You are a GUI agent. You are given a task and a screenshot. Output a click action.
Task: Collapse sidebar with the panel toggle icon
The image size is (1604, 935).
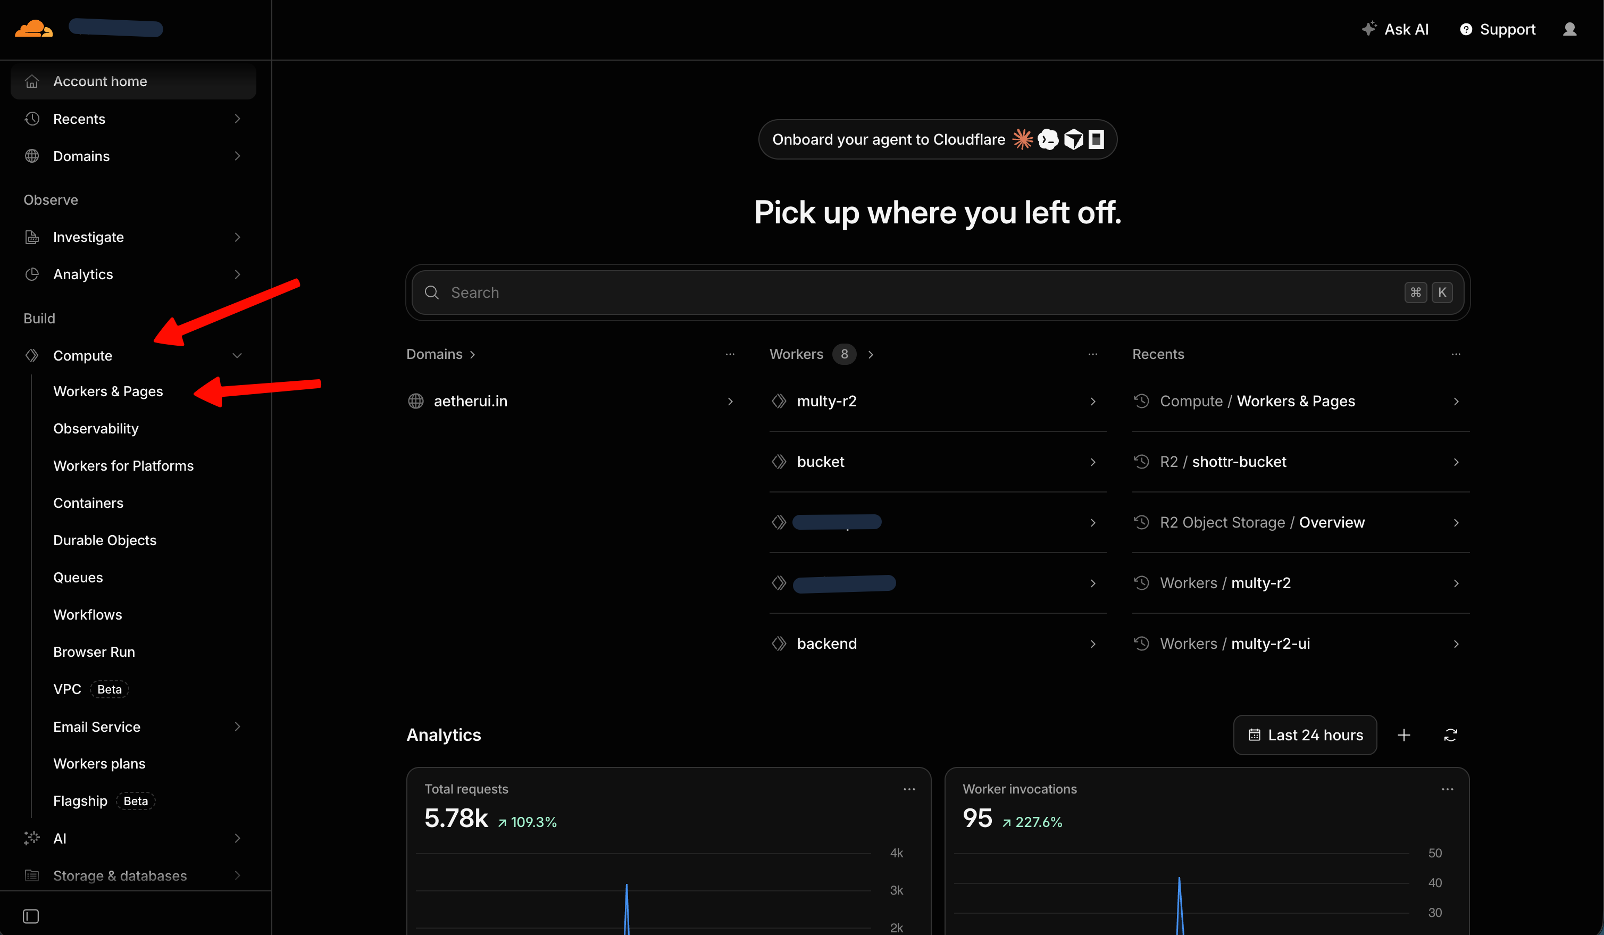pos(31,916)
